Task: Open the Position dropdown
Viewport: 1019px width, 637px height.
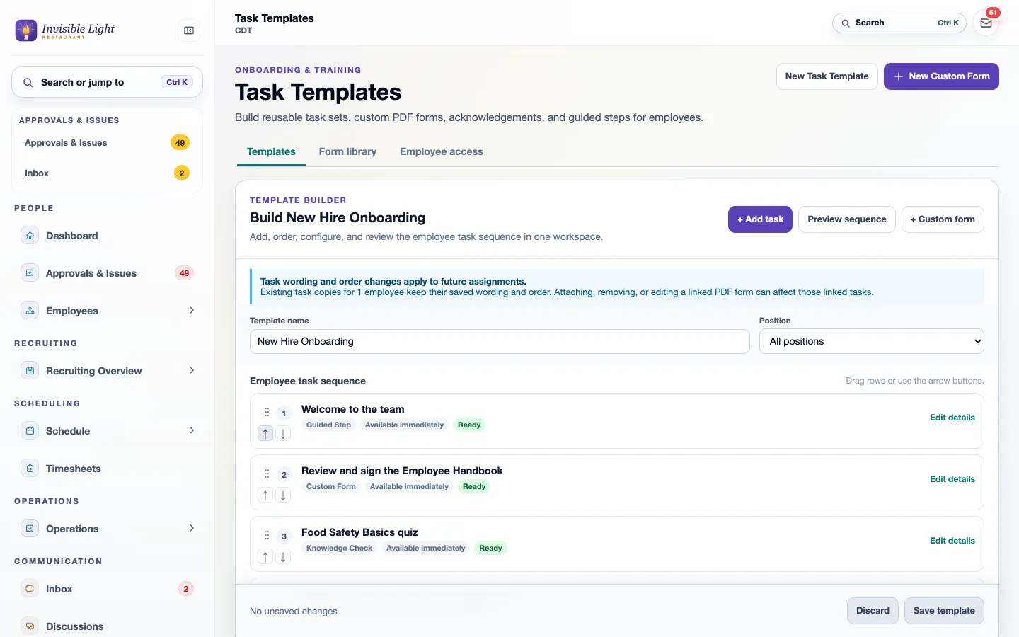Action: (871, 341)
